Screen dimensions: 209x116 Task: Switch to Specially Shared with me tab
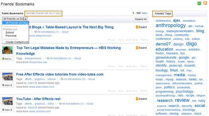tap(43, 13)
